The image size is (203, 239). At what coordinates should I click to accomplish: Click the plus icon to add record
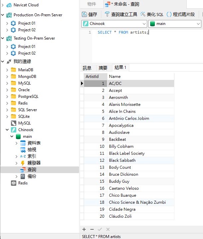84,229
